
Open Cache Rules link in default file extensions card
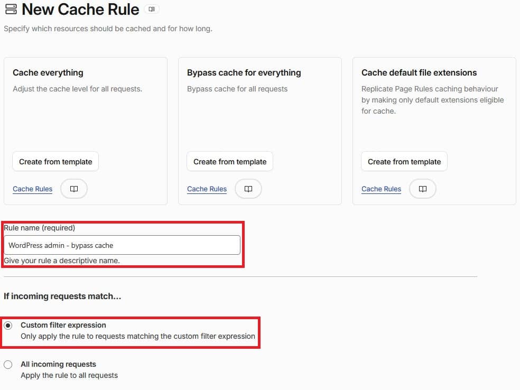(382, 189)
